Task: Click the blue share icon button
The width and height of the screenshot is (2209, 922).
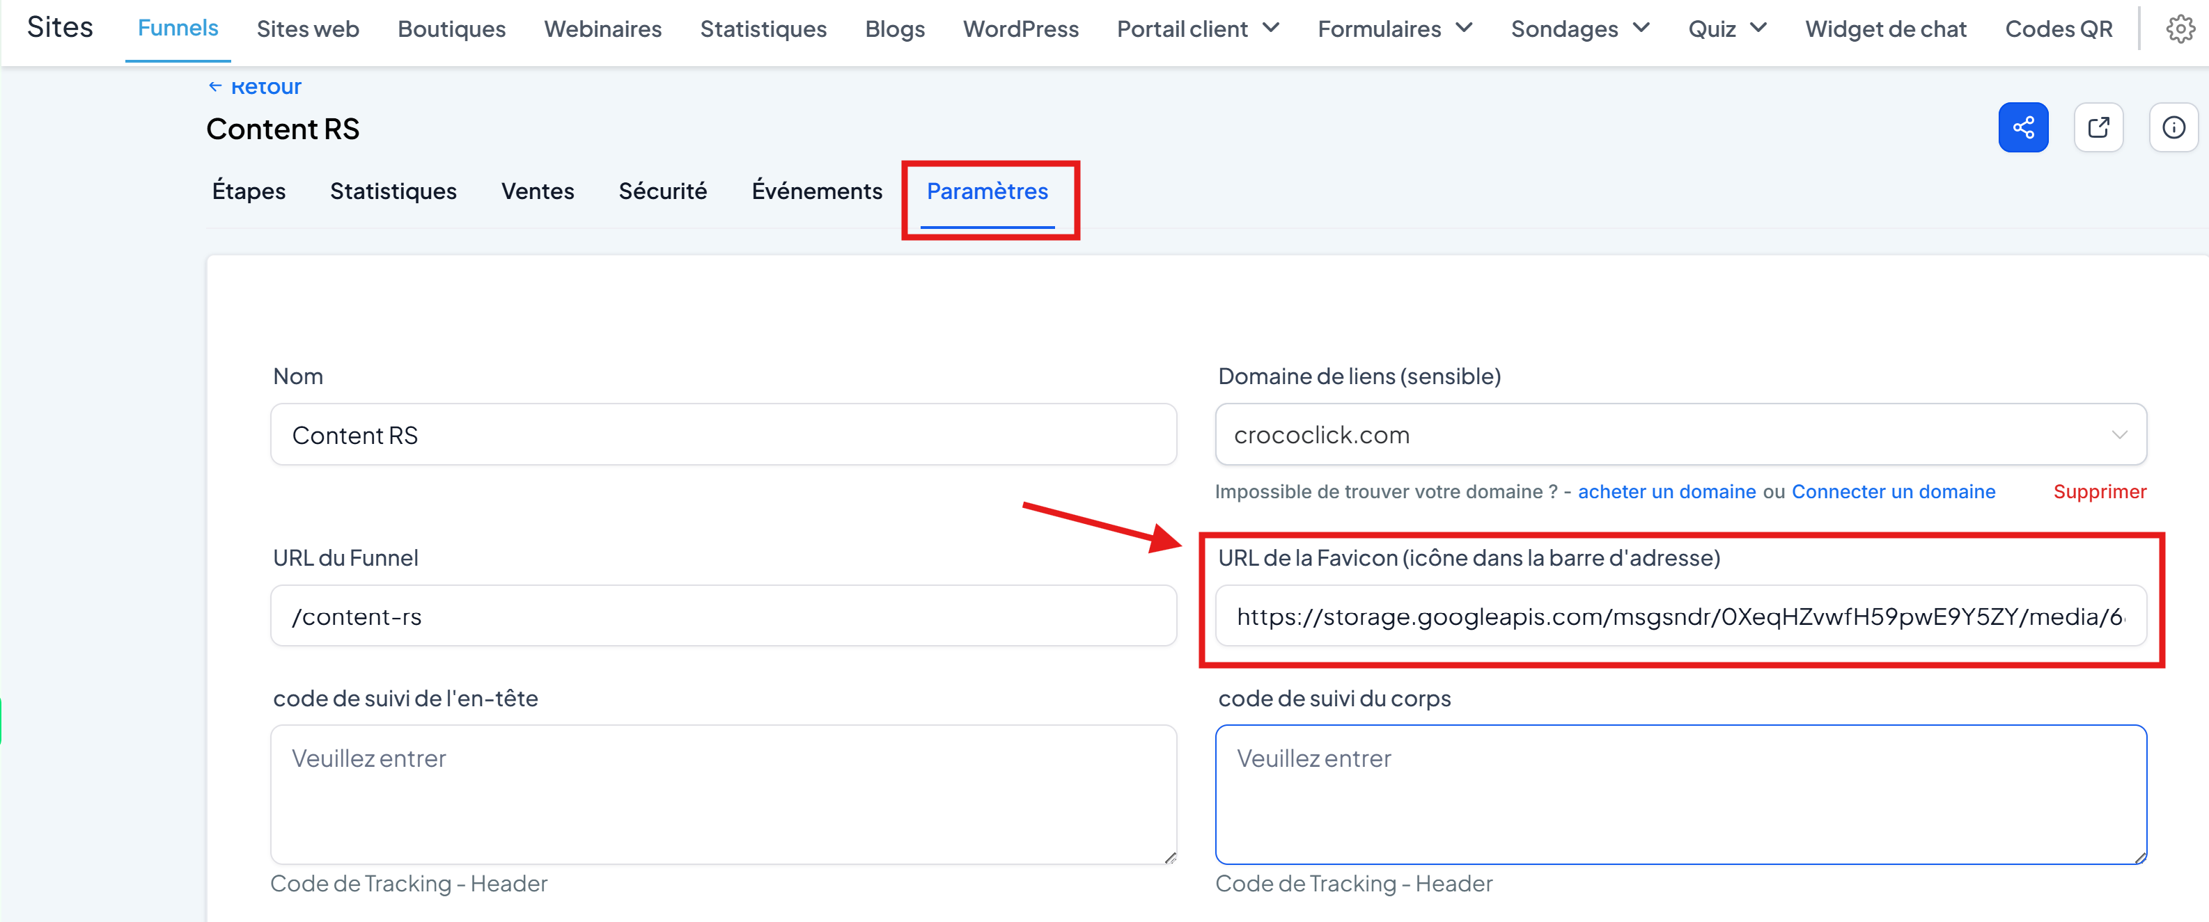Action: [x=2022, y=127]
